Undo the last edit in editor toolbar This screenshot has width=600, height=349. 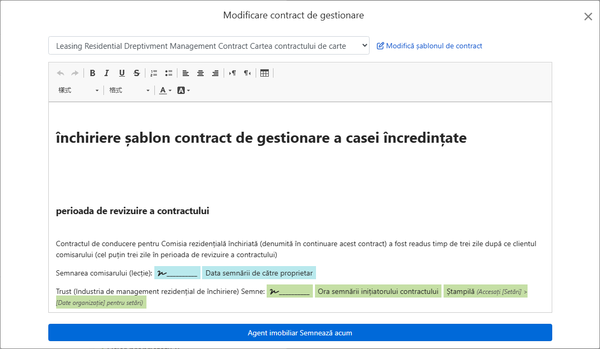[60, 73]
